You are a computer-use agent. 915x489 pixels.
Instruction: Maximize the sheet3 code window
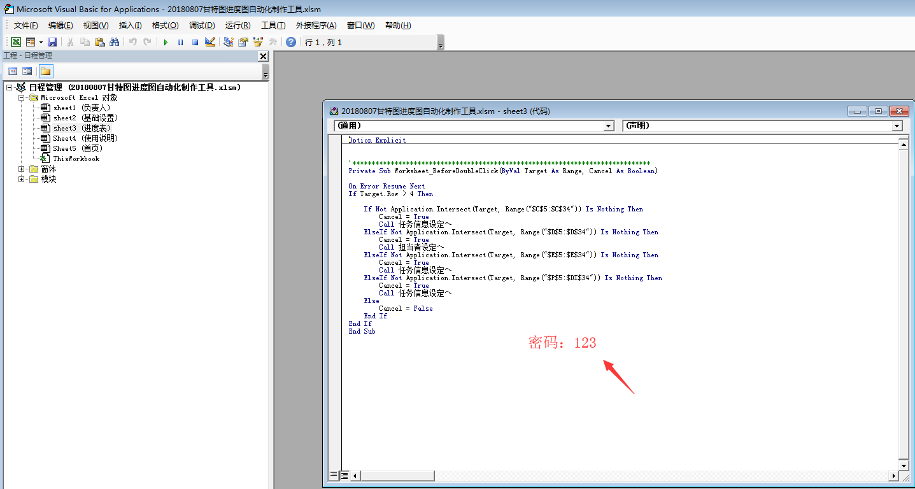tap(878, 111)
